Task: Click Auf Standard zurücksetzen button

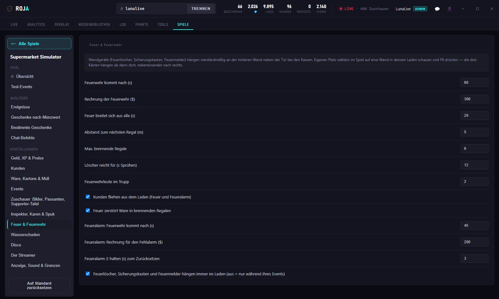Action: point(39,286)
